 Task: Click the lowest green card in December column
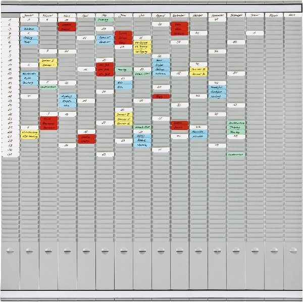(x=236, y=154)
